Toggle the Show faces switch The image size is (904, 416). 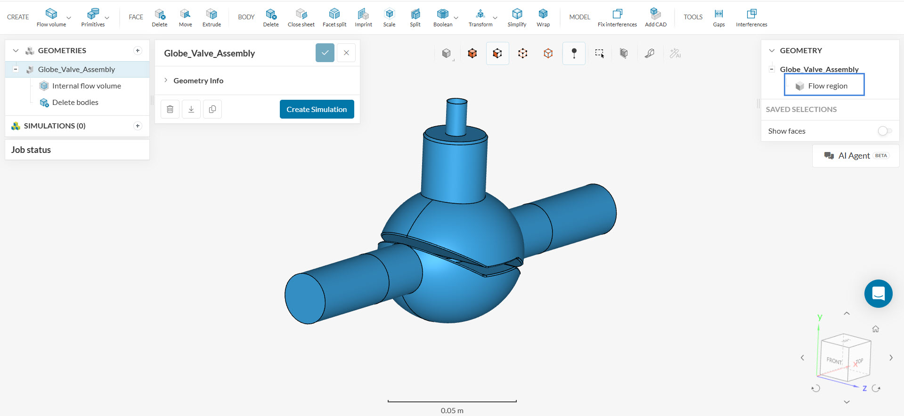[884, 131]
